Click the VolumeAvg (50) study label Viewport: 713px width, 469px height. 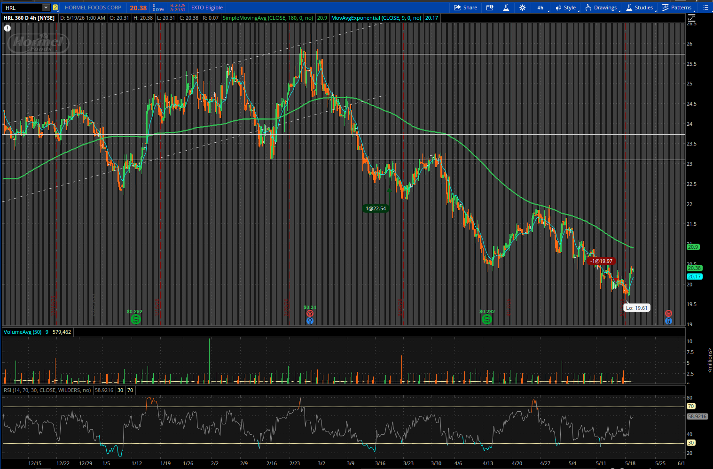click(x=23, y=332)
